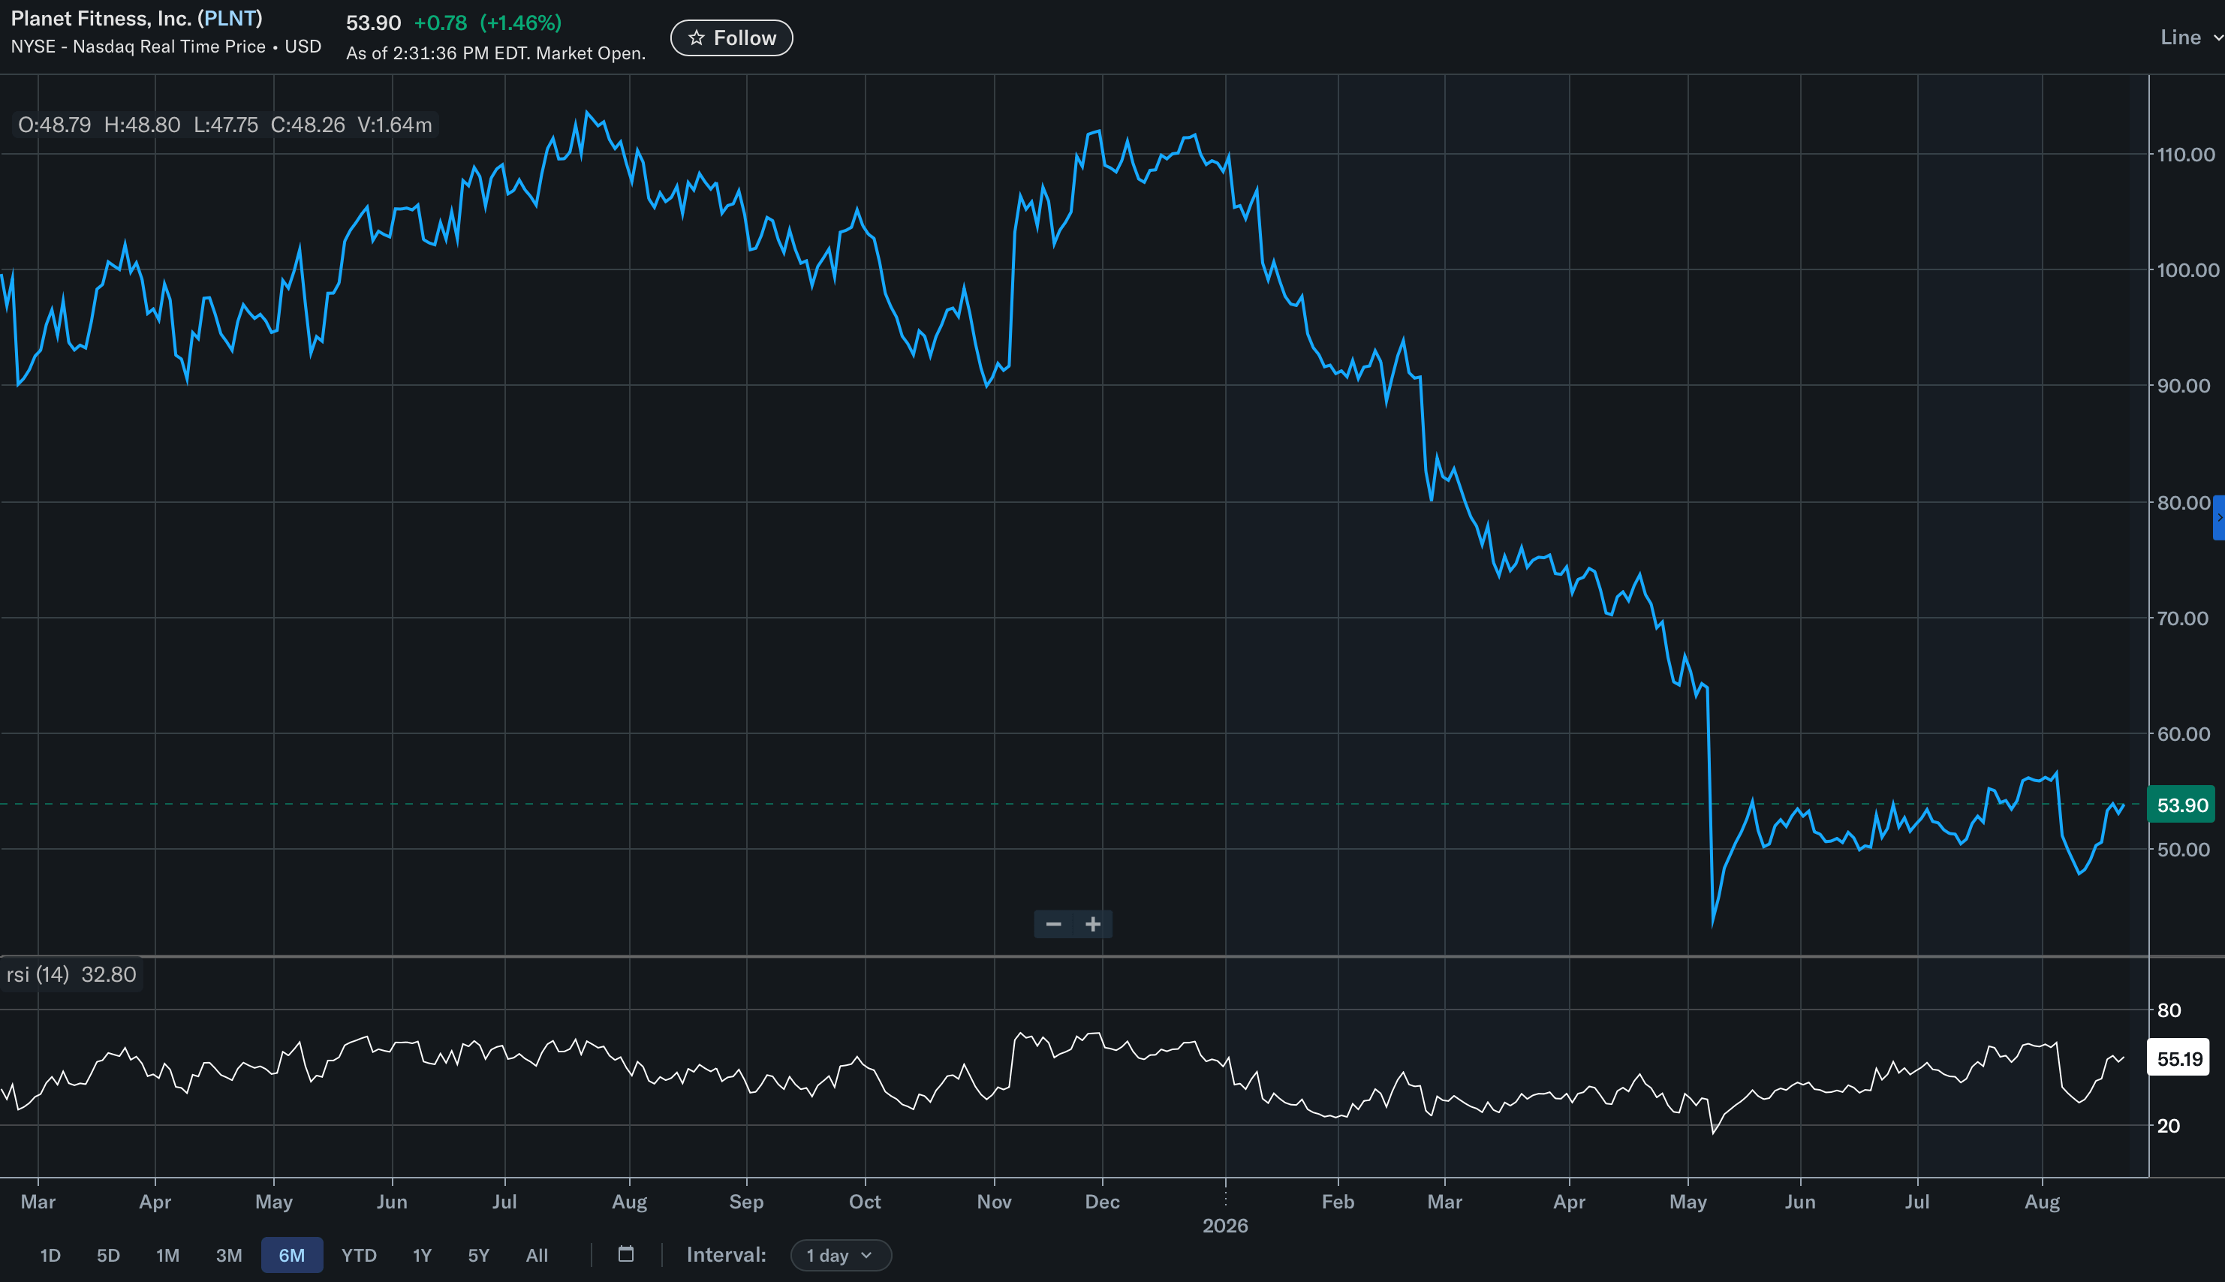Switch to the 3M range
2225x1282 pixels.
229,1255
